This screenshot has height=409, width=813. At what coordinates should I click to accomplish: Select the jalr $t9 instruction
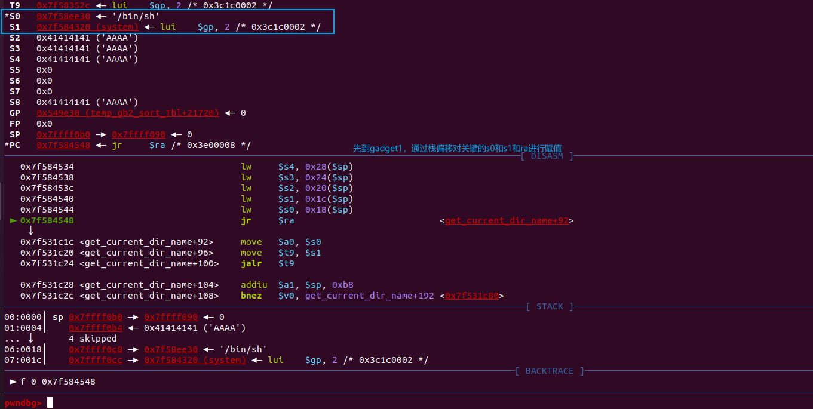[267, 263]
